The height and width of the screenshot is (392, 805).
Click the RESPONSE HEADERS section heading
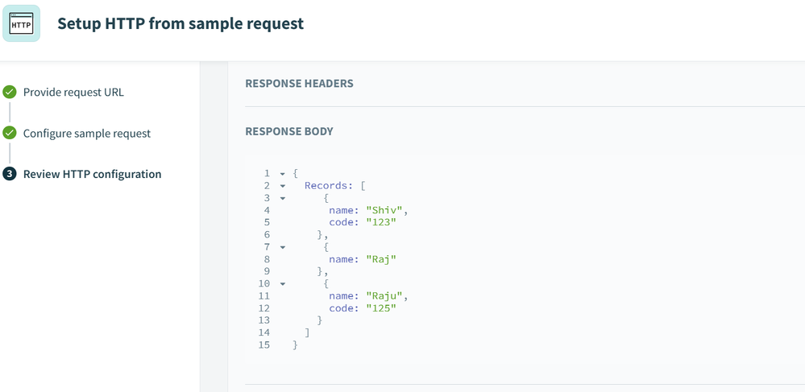(x=299, y=83)
